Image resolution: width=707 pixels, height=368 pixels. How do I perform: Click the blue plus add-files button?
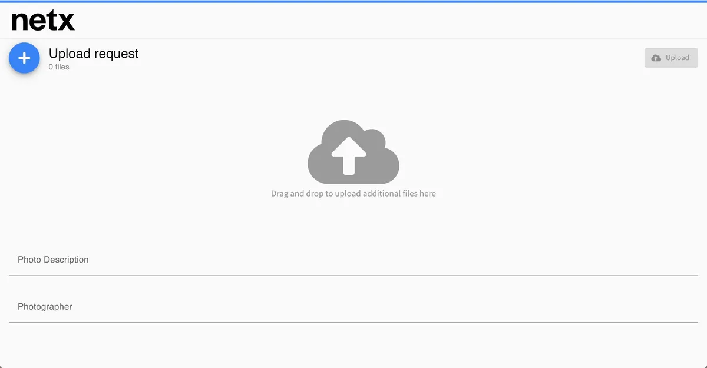point(24,58)
